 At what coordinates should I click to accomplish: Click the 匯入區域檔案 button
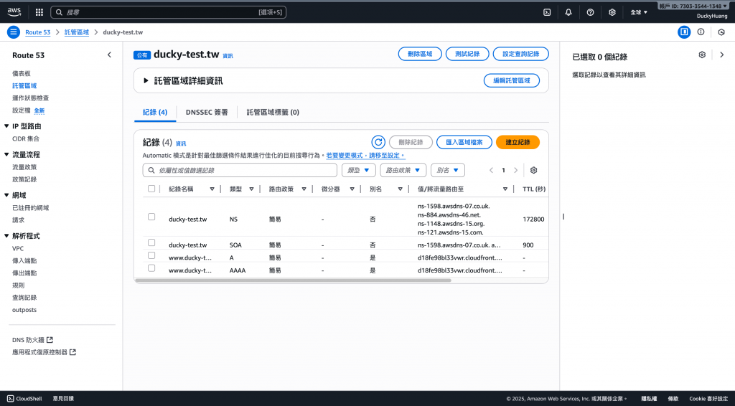point(464,142)
